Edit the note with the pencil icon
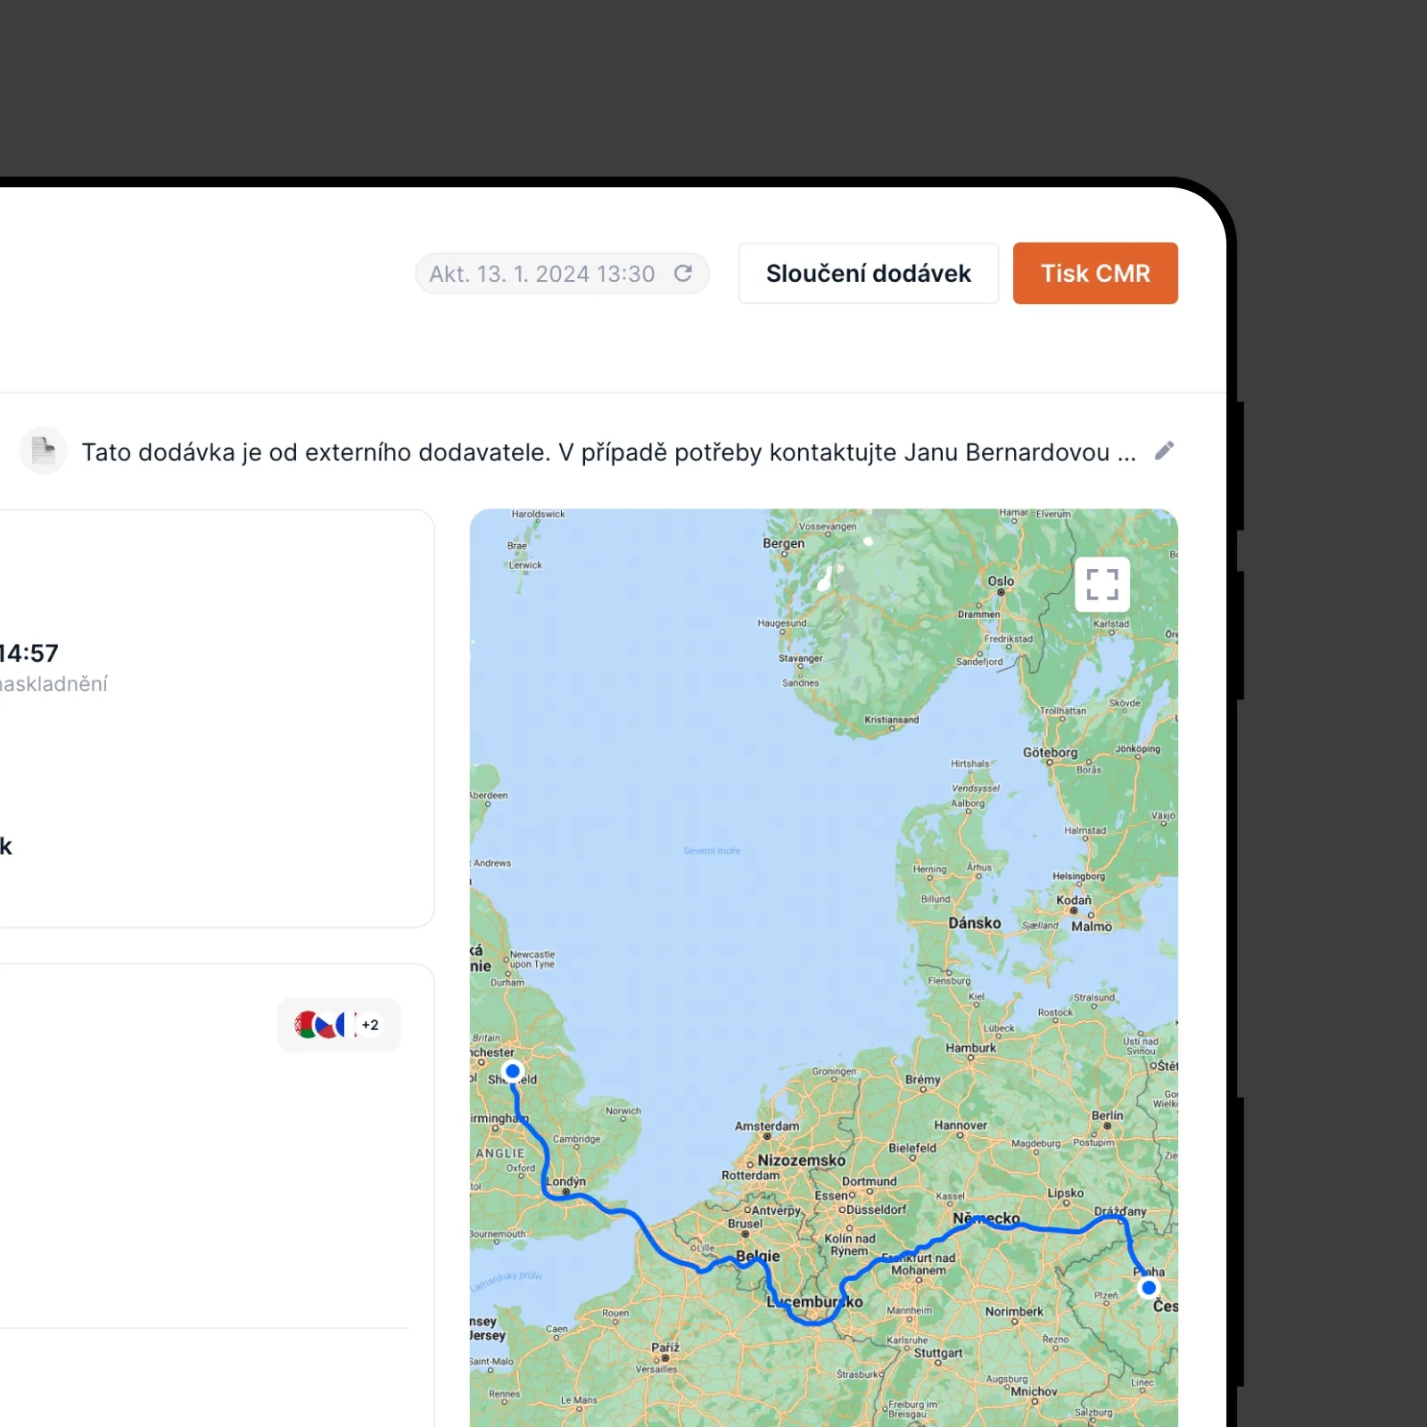1427x1427 pixels. point(1164,451)
